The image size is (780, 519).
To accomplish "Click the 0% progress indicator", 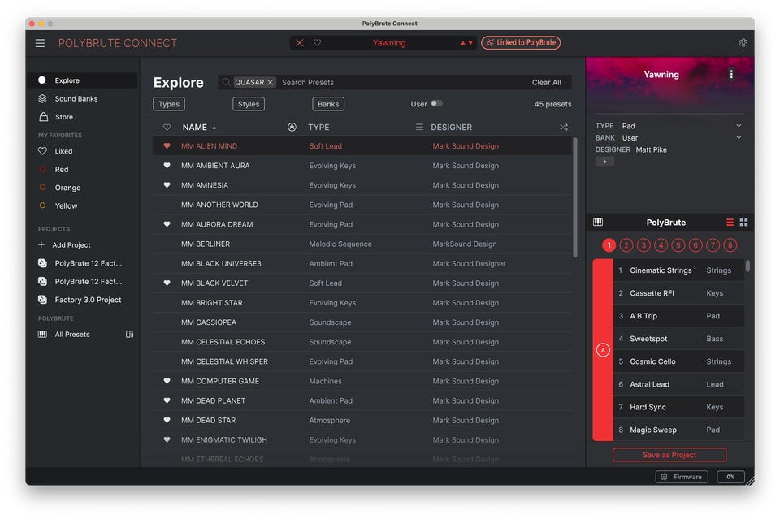I will click(x=730, y=477).
